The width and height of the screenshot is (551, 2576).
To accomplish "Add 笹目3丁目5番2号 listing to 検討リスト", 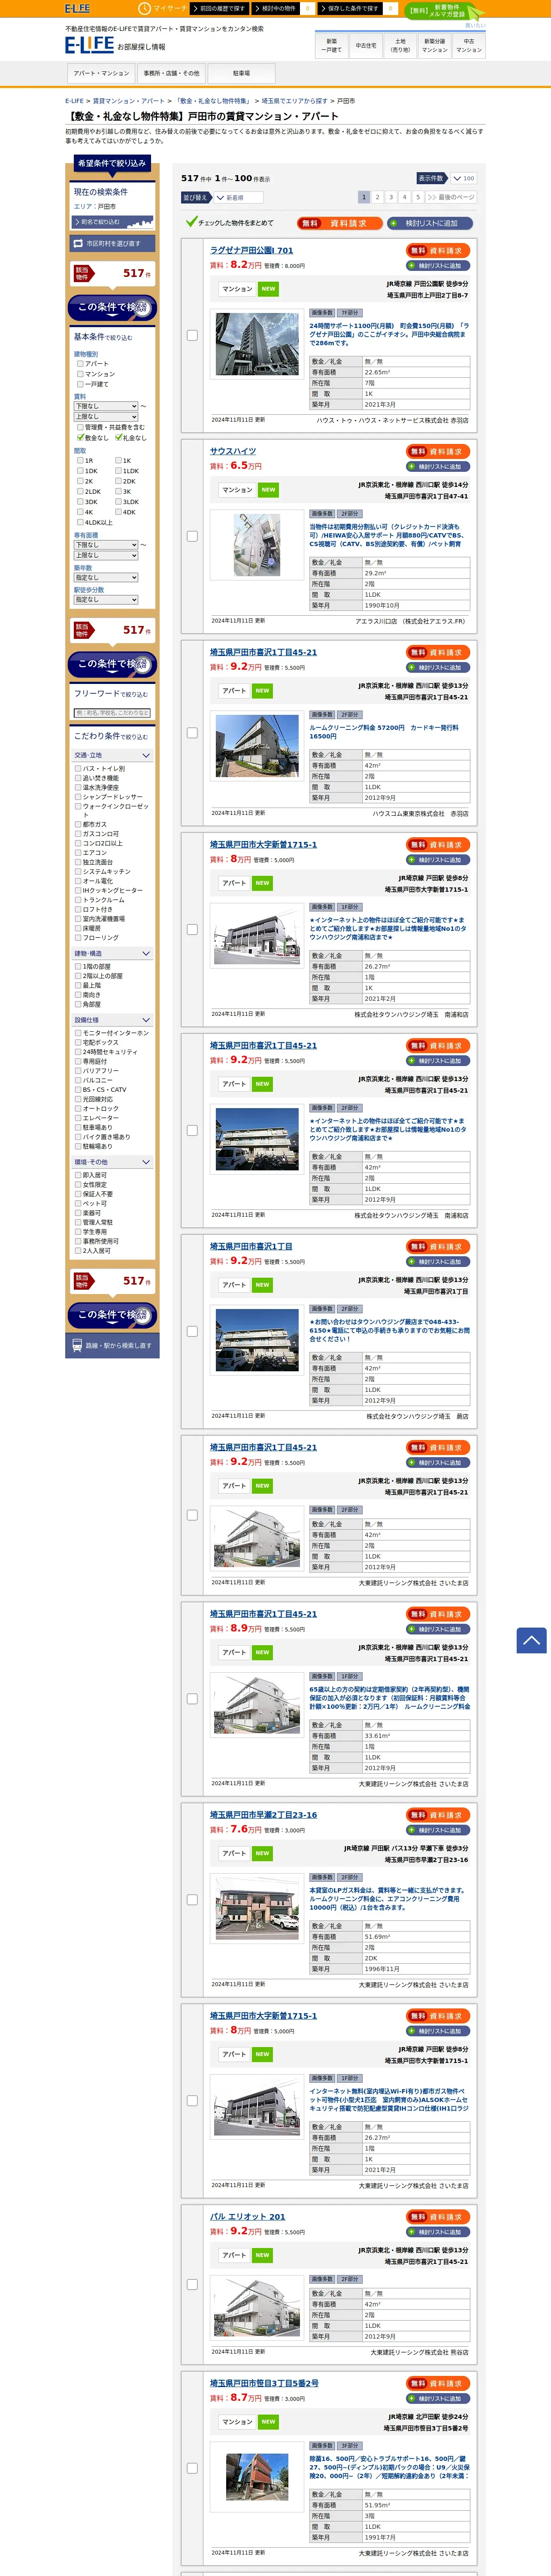I will point(438,2399).
